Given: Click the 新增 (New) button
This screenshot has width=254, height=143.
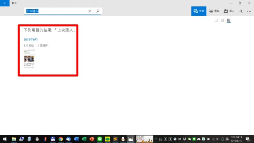Looking at the screenshot, I should 199,11.
